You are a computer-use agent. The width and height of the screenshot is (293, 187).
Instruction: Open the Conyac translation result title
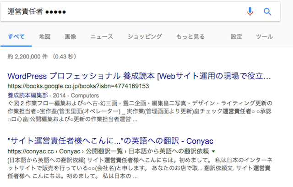click(x=110, y=141)
